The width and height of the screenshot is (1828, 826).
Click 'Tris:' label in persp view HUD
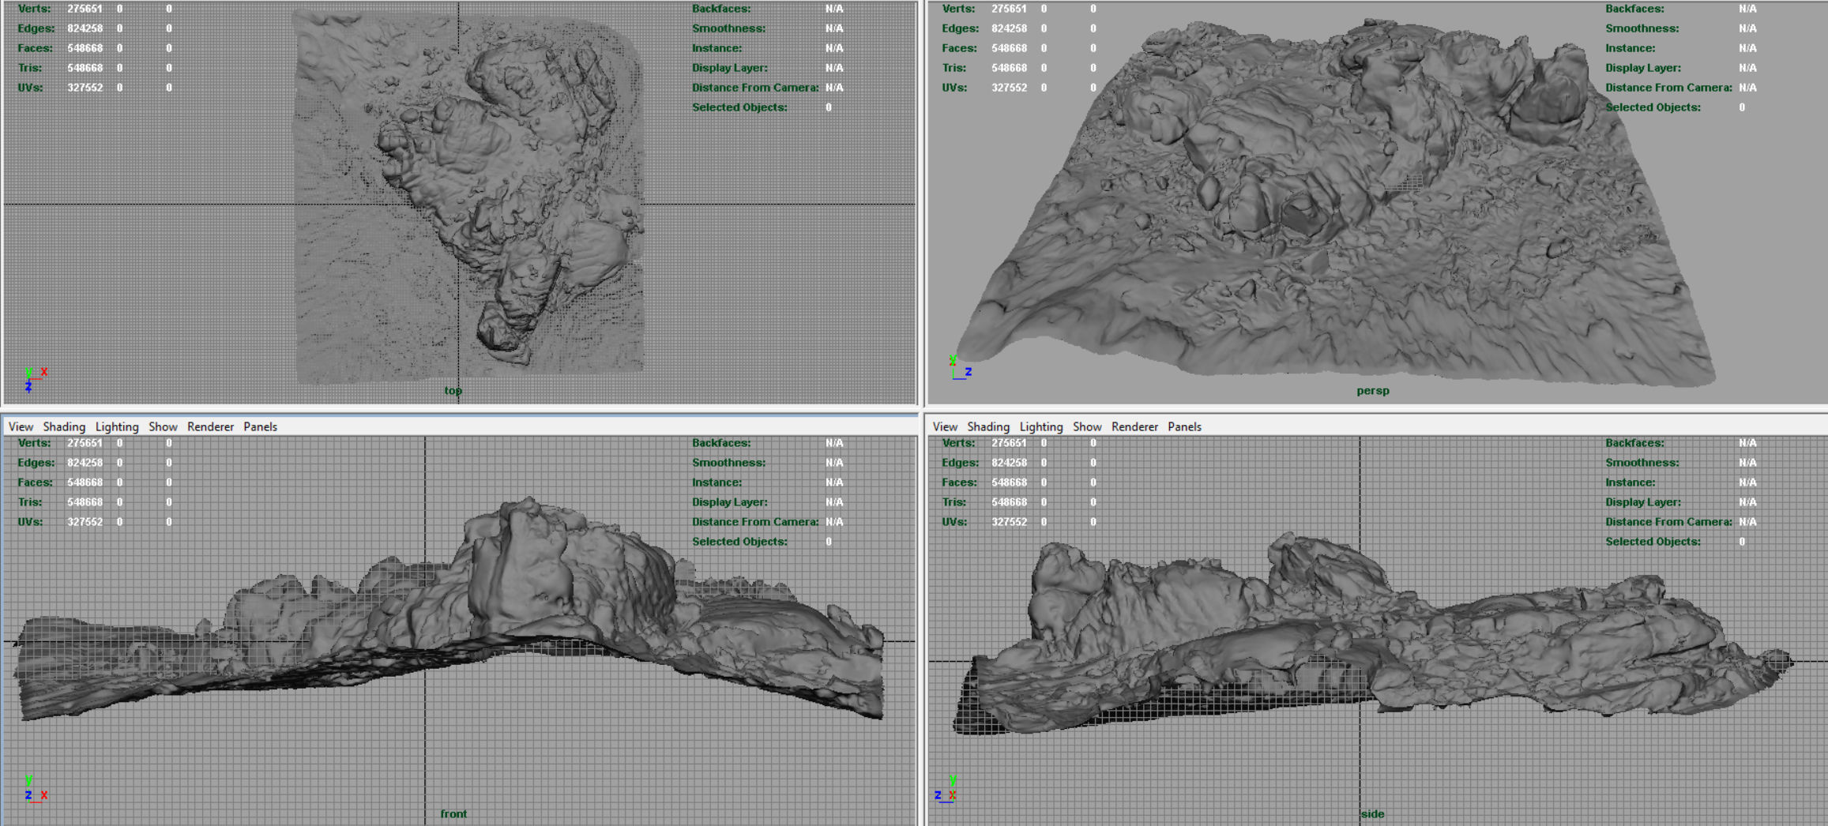pyautogui.click(x=953, y=68)
